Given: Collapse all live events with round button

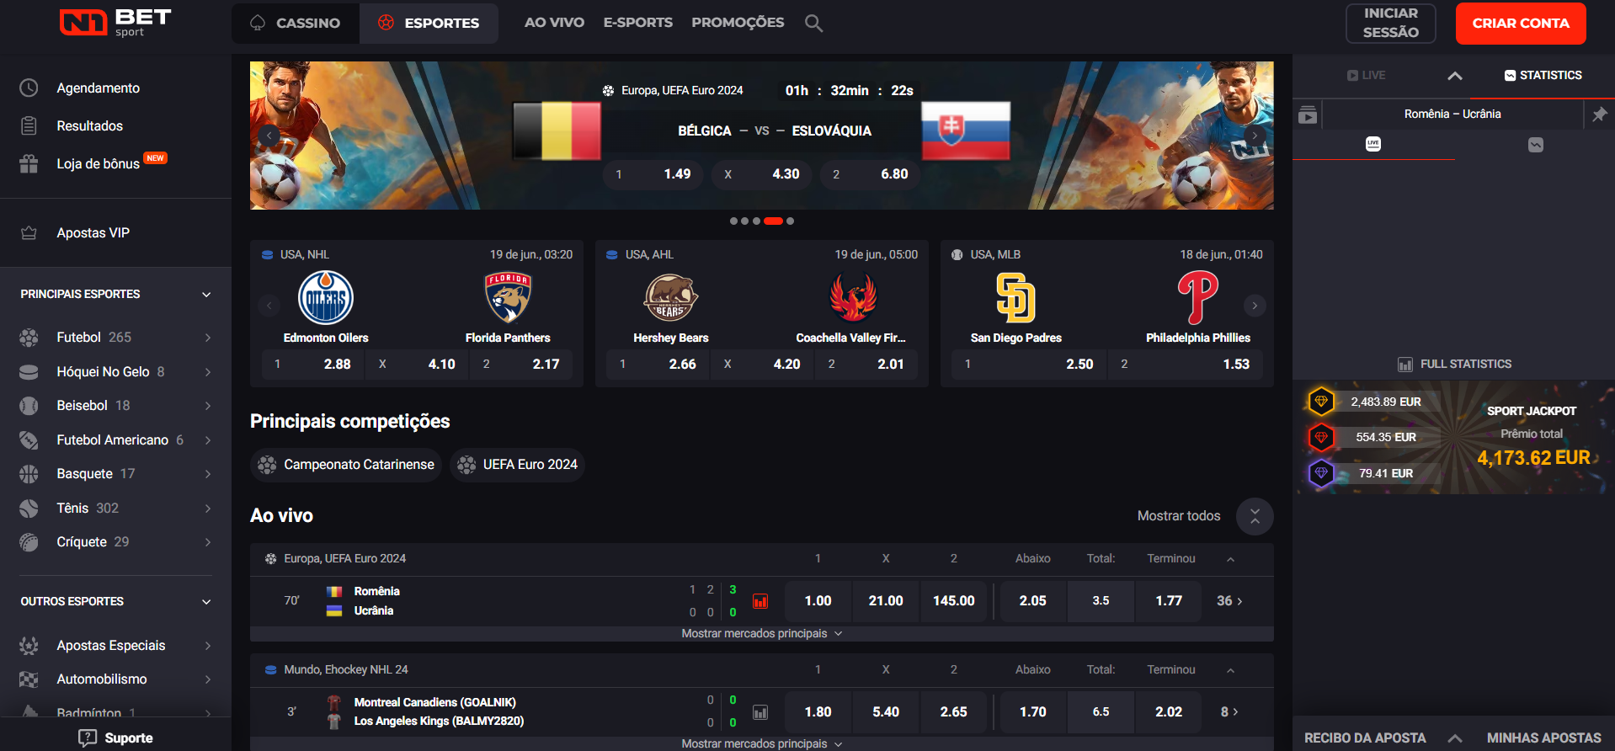Looking at the screenshot, I should click(1255, 516).
